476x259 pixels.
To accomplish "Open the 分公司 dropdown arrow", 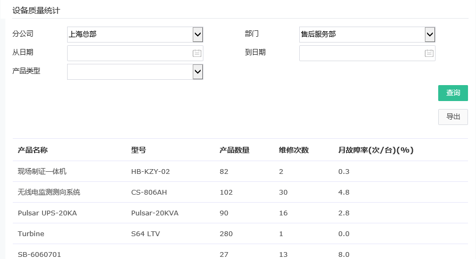I will click(198, 35).
